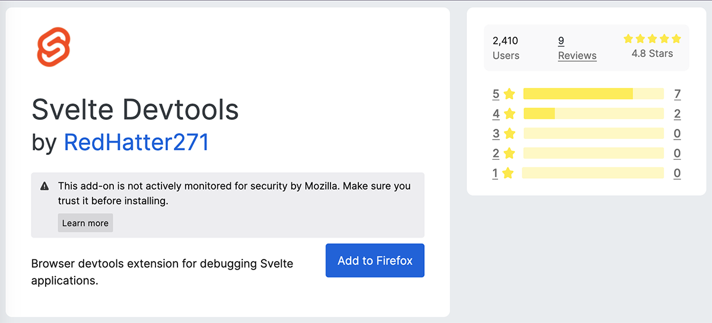
Task: Select the number 3 star rating link
Action: pos(496,134)
